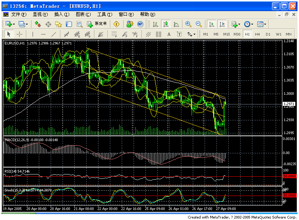
Task: Open the 窗口(W) menu
Action: coord(126,14)
